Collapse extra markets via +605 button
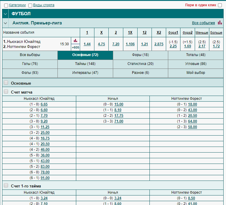The image size is (226, 205). click(x=76, y=47)
